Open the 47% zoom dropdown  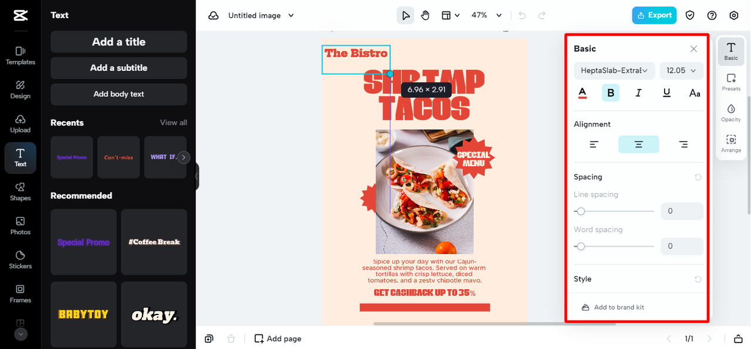[487, 15]
